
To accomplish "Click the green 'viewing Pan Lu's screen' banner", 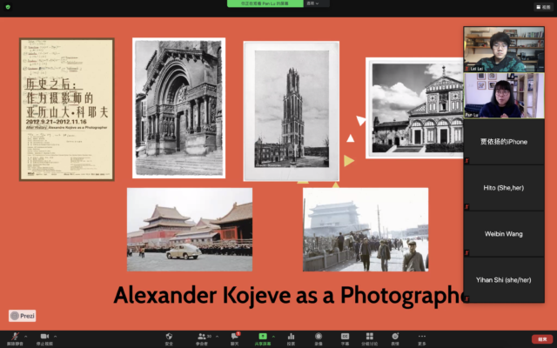I will coord(265,3).
